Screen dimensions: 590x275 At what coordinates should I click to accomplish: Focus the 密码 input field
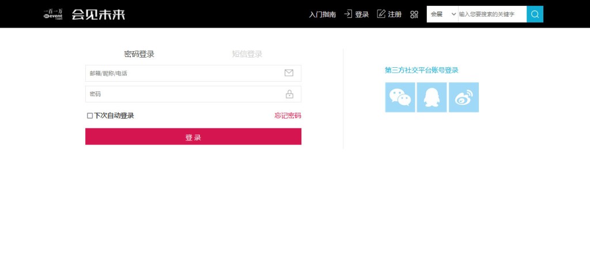[x=194, y=94]
